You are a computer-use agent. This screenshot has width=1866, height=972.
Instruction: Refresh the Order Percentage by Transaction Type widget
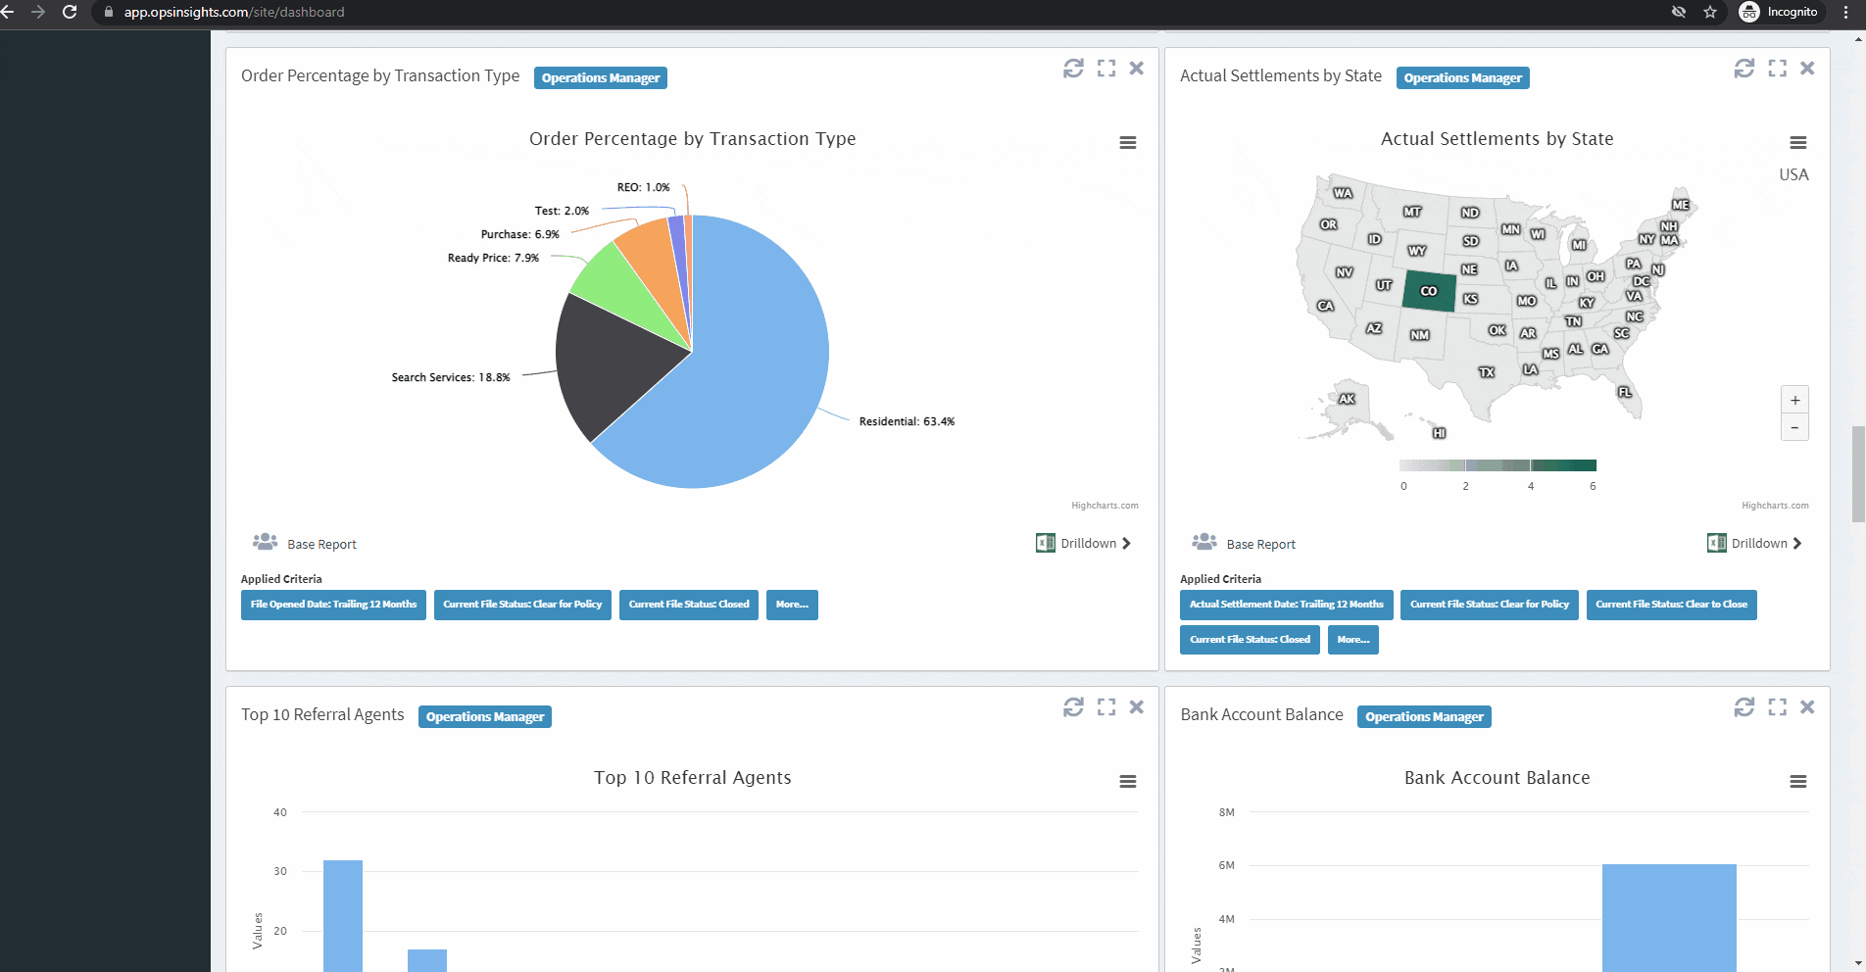click(x=1075, y=68)
